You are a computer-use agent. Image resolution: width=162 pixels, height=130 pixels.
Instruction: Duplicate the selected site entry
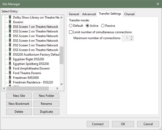(x=46, y=112)
